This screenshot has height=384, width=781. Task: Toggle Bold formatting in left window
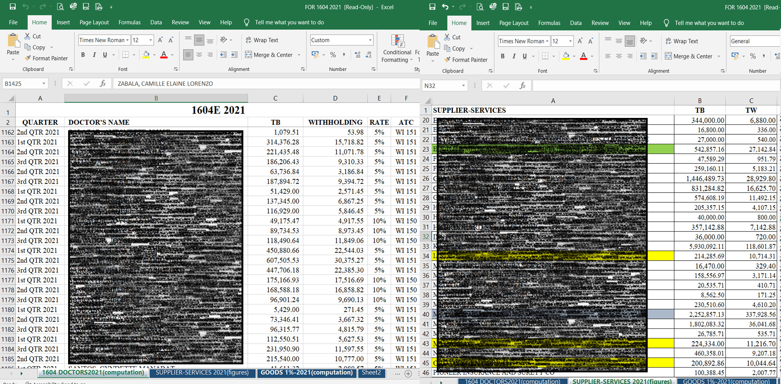click(x=83, y=55)
